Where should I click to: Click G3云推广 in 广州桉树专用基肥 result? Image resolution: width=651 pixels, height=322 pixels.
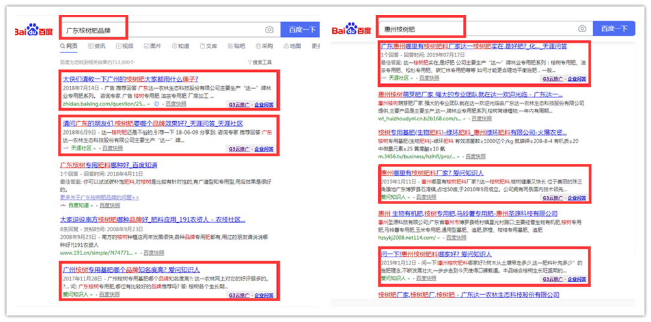[238, 295]
